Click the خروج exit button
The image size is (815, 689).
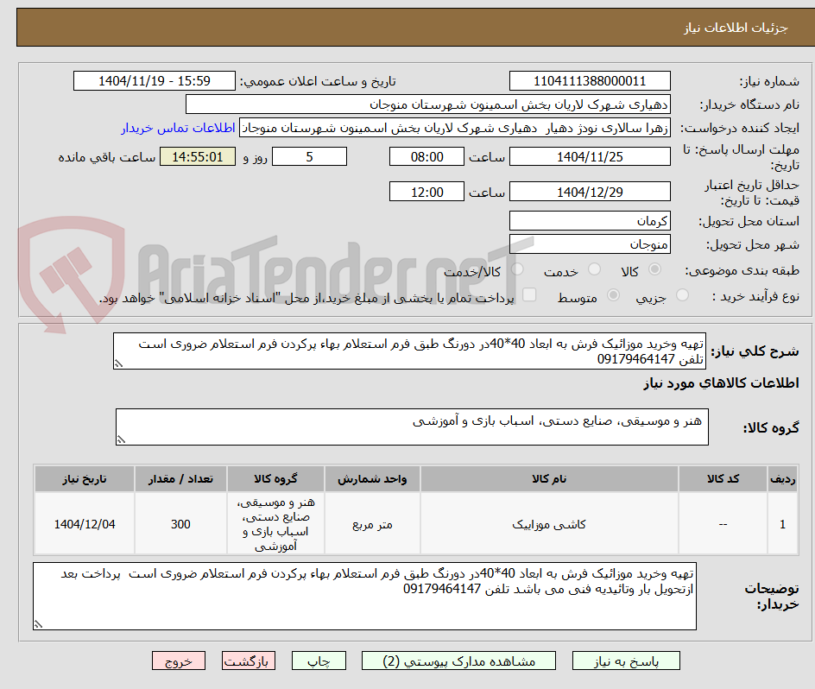(178, 661)
